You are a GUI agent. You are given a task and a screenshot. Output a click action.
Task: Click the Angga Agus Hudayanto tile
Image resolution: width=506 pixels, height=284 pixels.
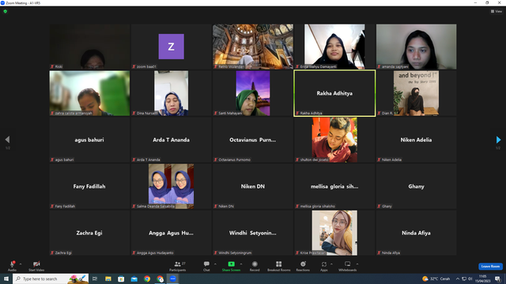171,233
